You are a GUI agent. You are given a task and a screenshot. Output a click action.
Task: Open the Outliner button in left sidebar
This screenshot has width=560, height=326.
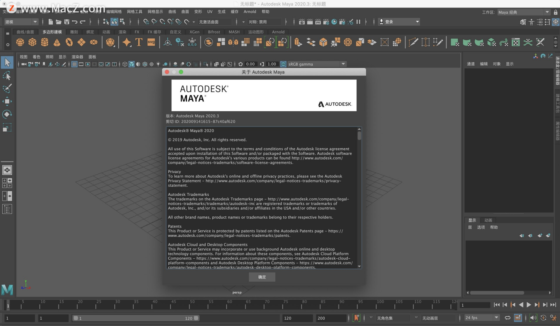[7, 209]
